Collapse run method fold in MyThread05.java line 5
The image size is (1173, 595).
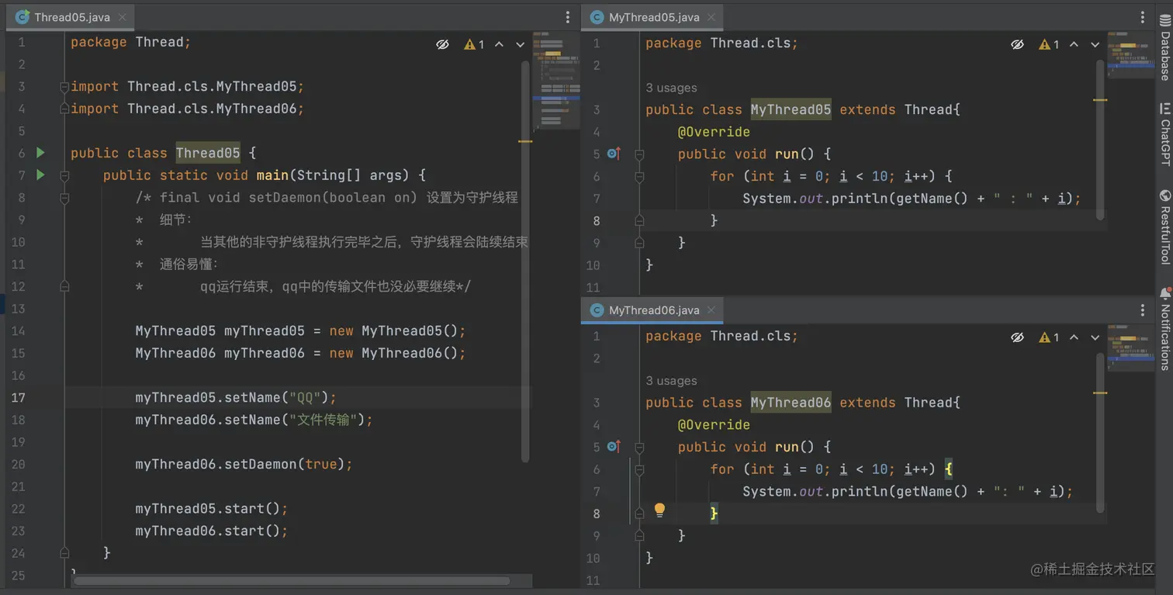coord(639,154)
